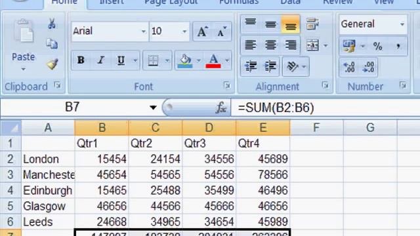
Task: Expand the Arial font name dropdown
Action: tap(144, 31)
